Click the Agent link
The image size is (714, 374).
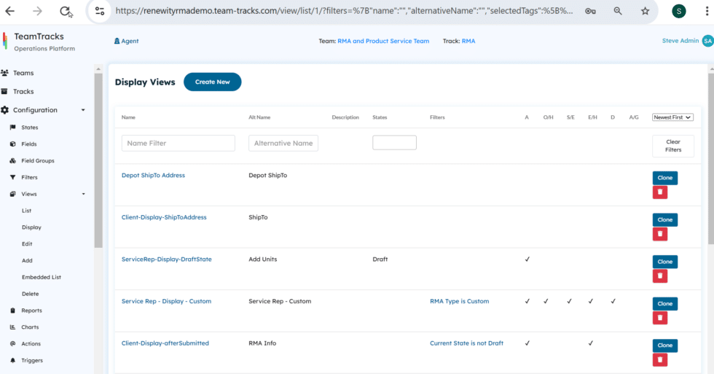pyautogui.click(x=126, y=41)
